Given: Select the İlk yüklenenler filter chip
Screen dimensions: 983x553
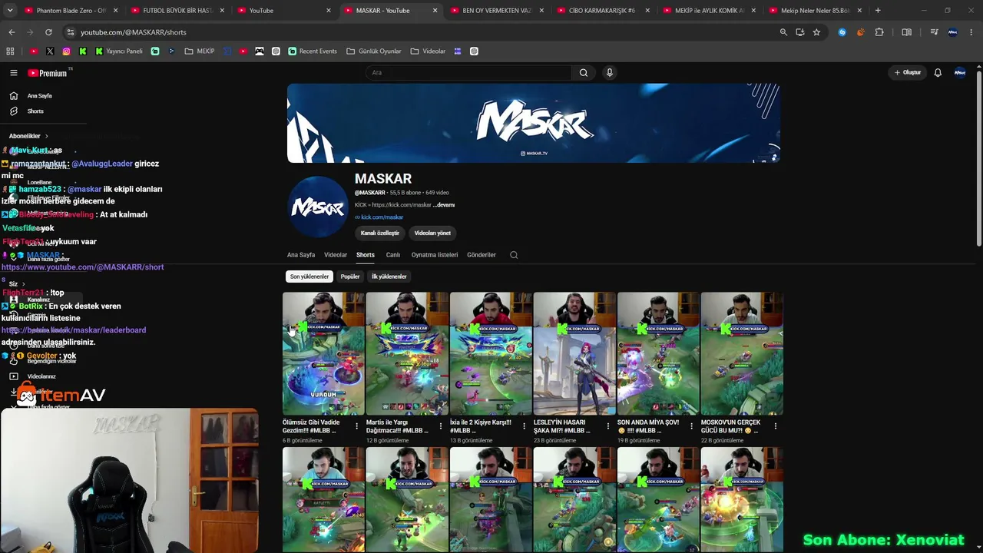Looking at the screenshot, I should [389, 276].
